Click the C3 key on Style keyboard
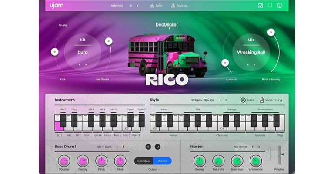The width and height of the screenshot is (334, 174). 155,128
